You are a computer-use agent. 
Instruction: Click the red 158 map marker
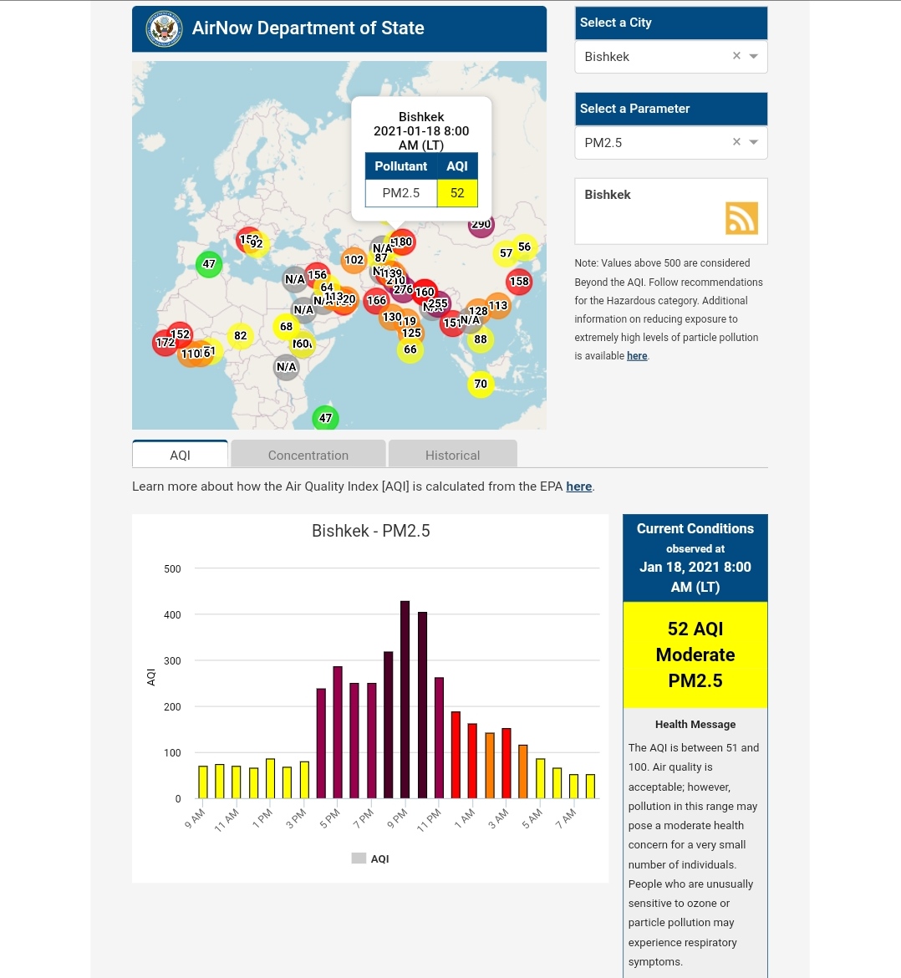519,281
